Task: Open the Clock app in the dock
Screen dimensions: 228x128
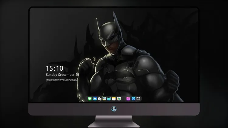Action: [x=99, y=99]
